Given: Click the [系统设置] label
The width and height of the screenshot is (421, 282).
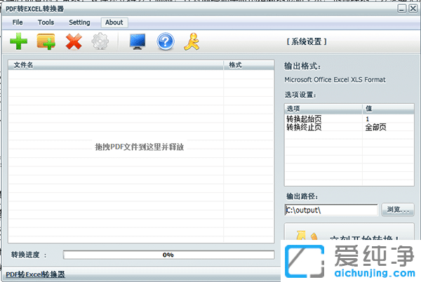Looking at the screenshot, I should pos(307,41).
